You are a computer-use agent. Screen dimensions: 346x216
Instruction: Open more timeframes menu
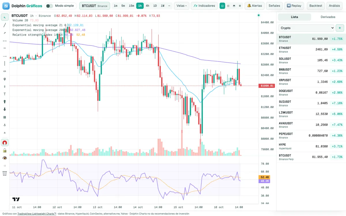click(169, 6)
